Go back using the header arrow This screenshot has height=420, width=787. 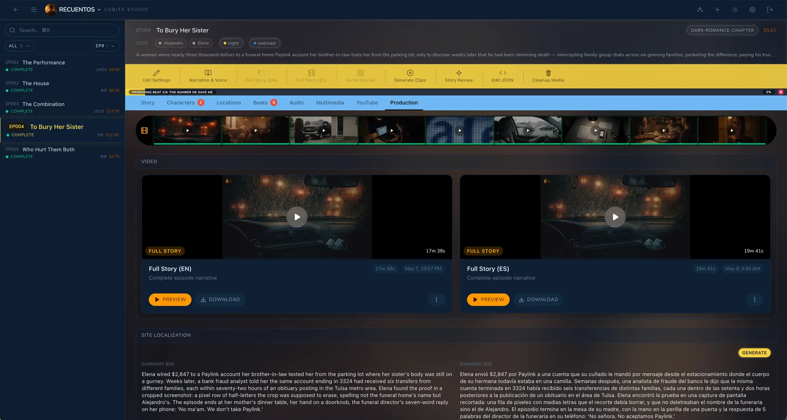point(16,9)
